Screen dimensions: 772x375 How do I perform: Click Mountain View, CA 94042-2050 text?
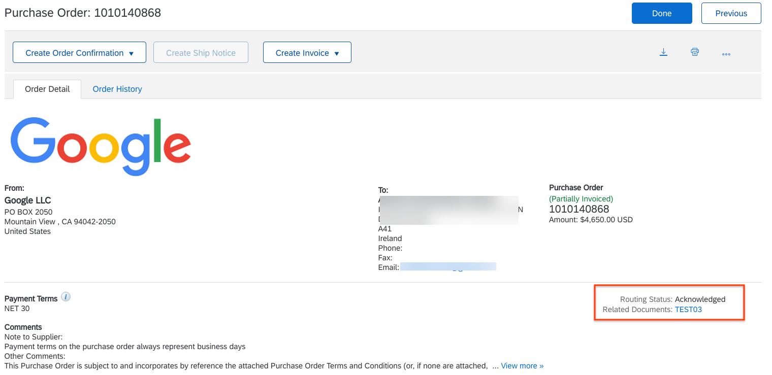60,222
